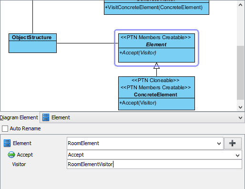Click the class icon beside Element selector
This screenshot has width=245, height=189.
click(46, 117)
